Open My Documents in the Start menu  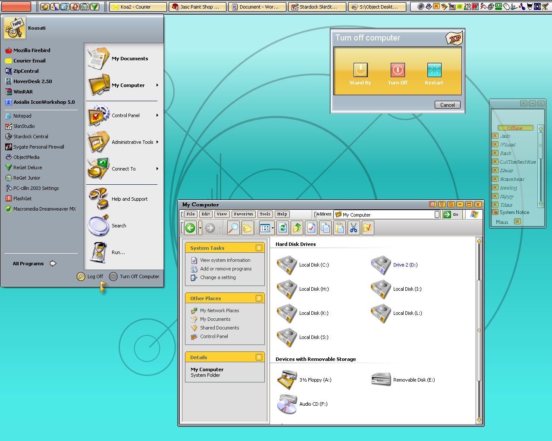click(122, 59)
